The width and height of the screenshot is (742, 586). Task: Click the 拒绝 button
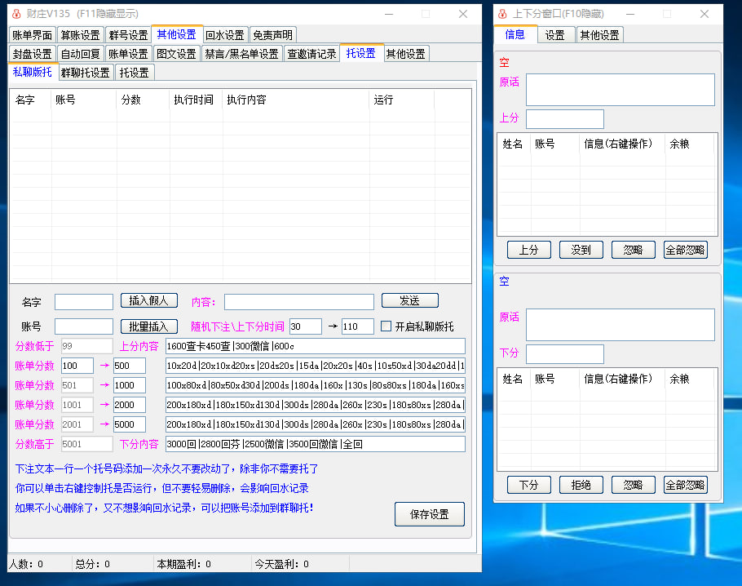[x=581, y=485]
